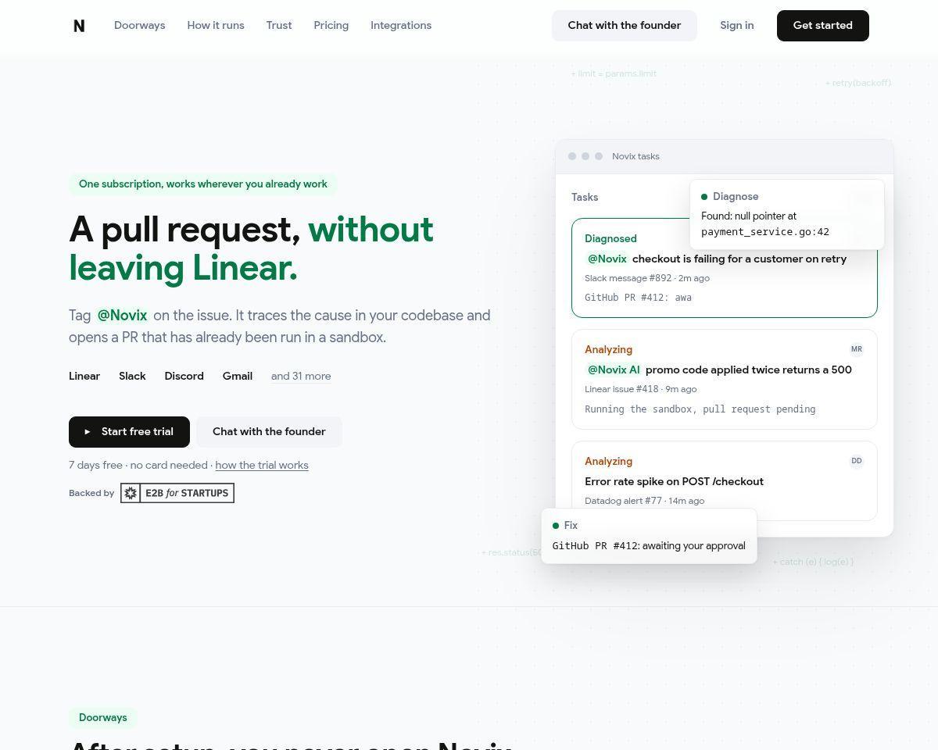Select the Discord platform label
The height and width of the screenshot is (750, 938).
pos(184,376)
